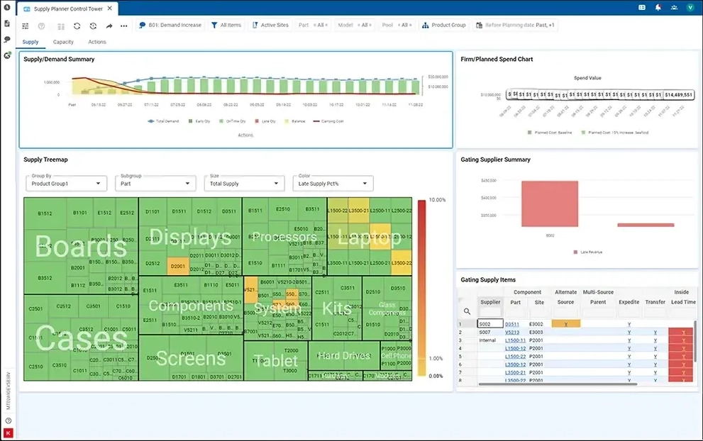Click the large S002 Late Revenue bar
703x441 pixels.
point(550,203)
